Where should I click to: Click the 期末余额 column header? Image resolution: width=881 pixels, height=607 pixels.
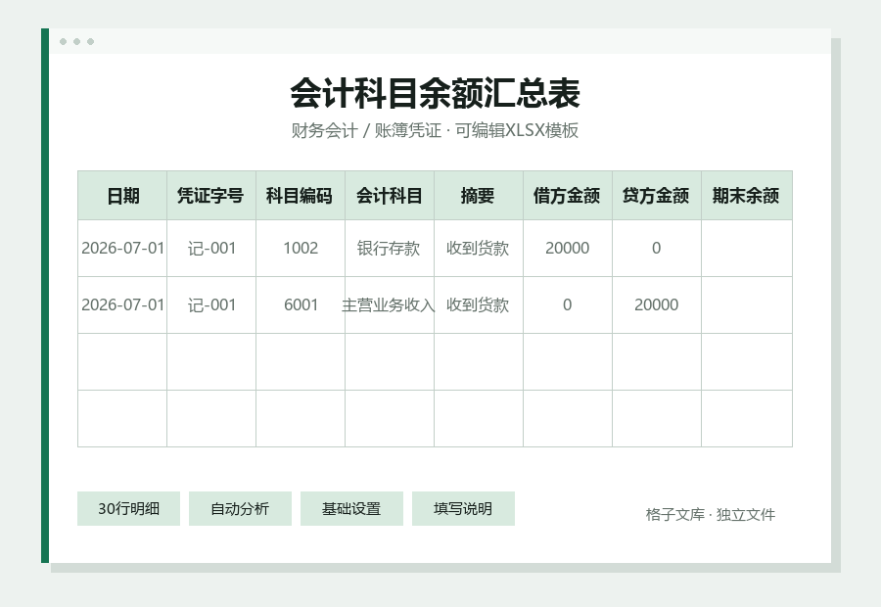747,196
